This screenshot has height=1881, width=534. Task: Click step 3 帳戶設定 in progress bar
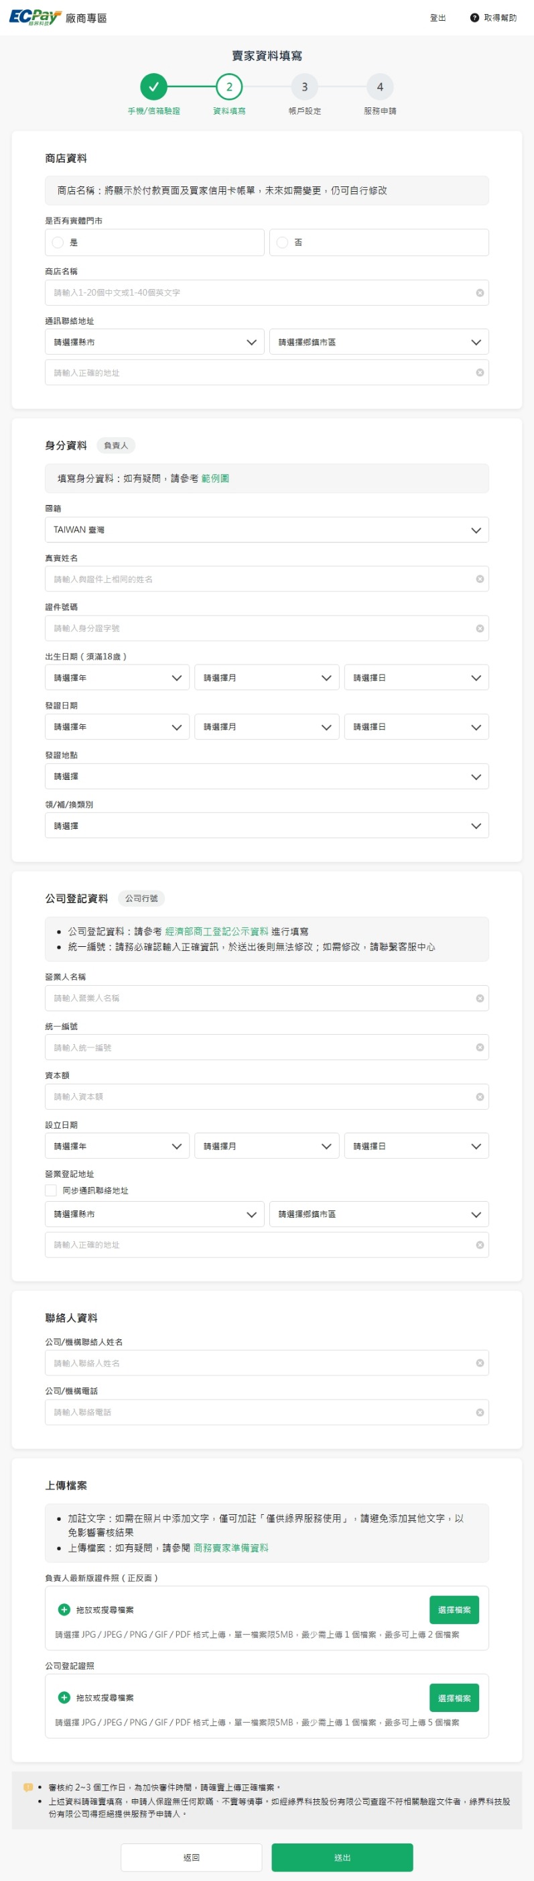pyautogui.click(x=304, y=87)
